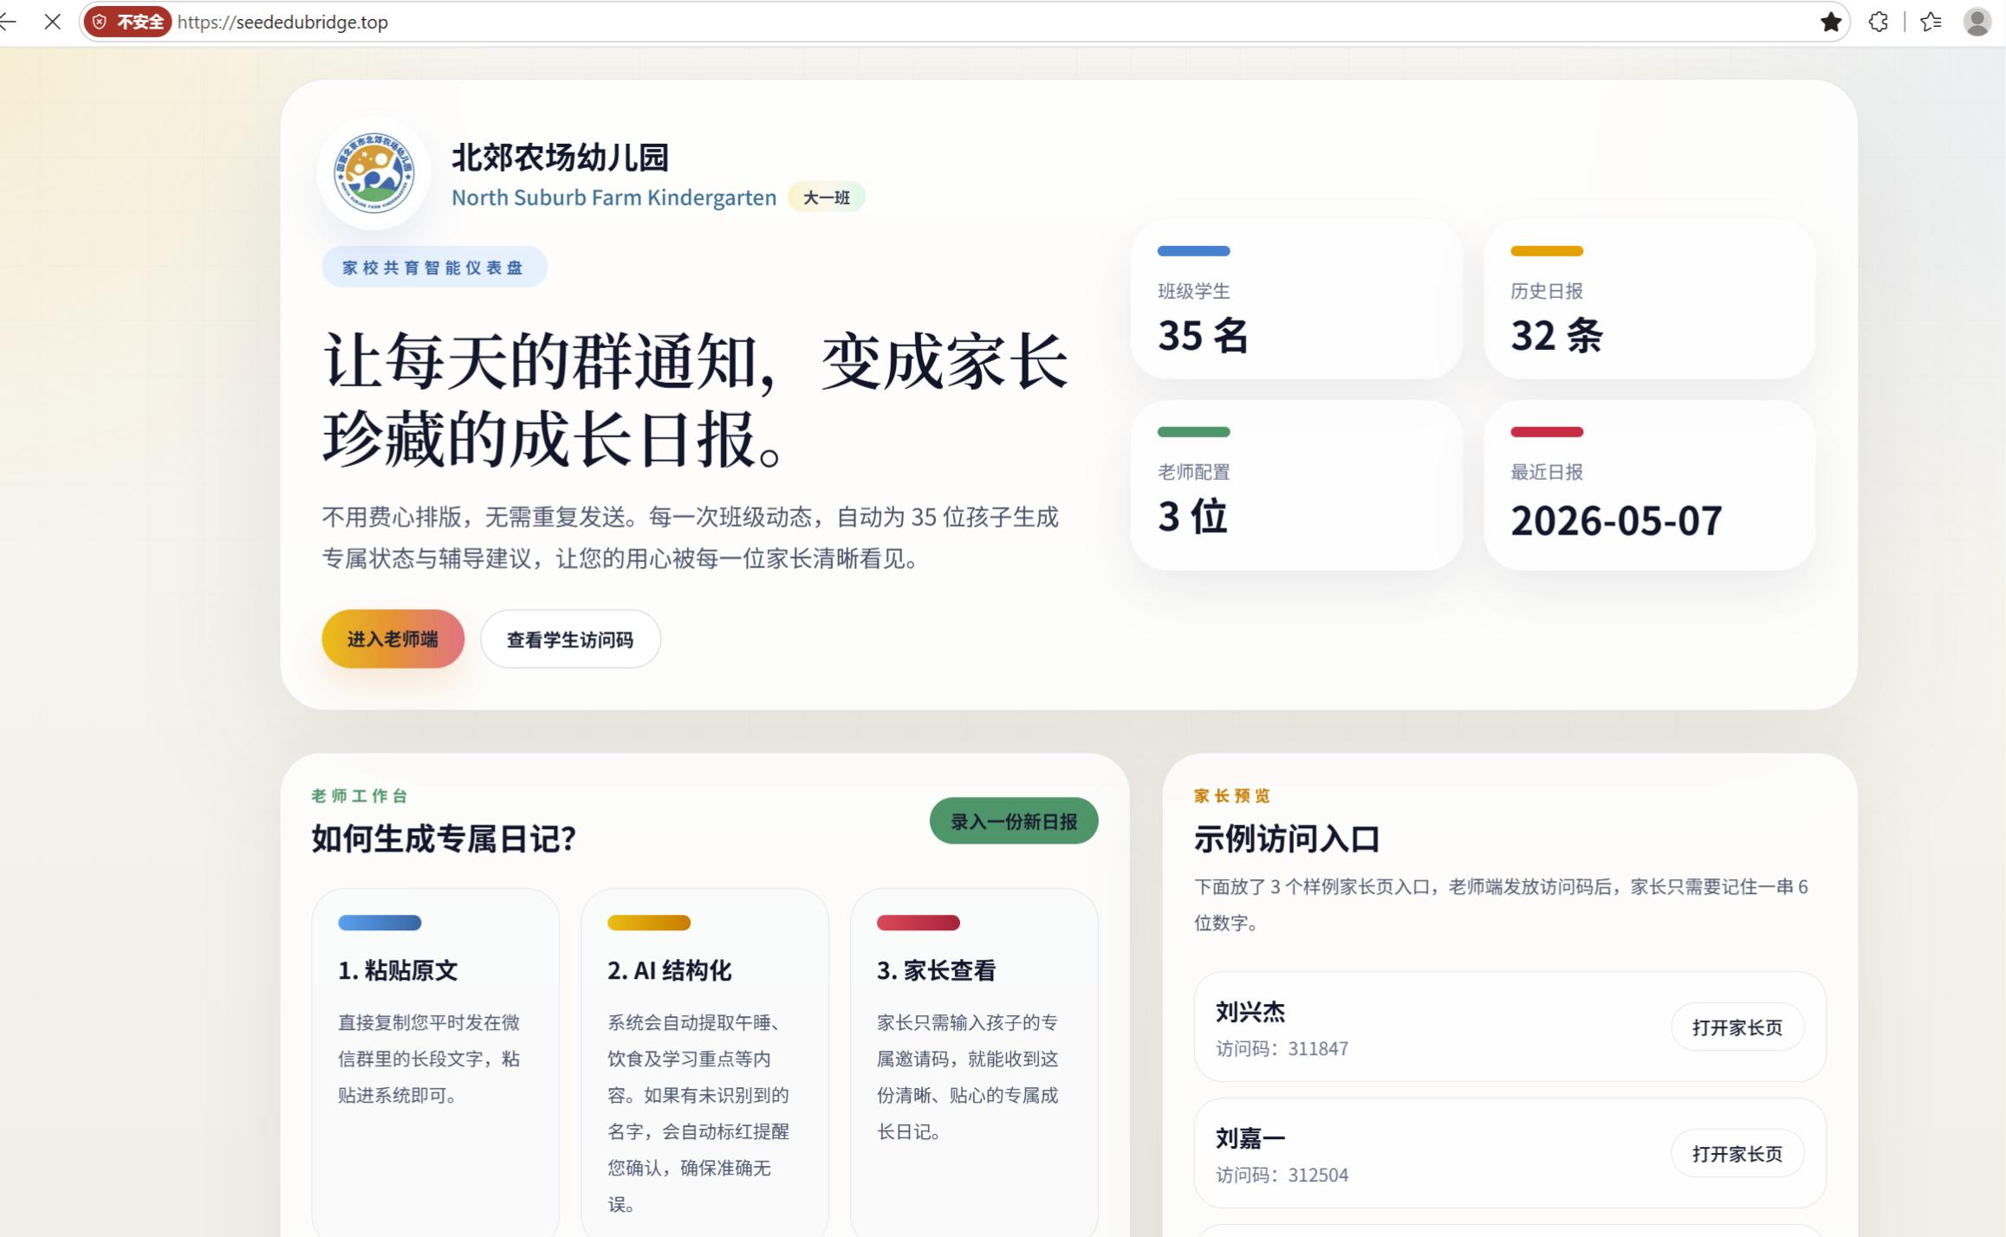Open the browser profile avatar

pyautogui.click(x=1977, y=22)
